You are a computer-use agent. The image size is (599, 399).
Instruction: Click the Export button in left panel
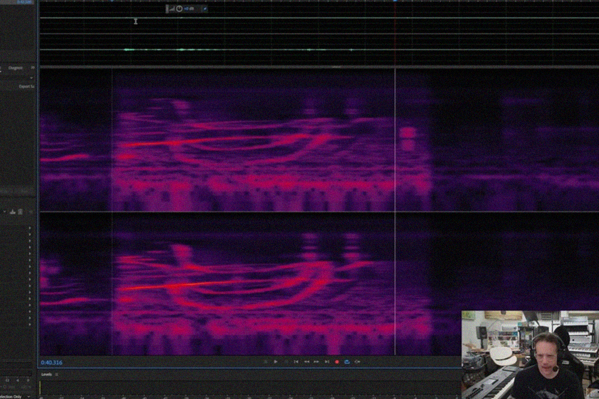(x=26, y=87)
